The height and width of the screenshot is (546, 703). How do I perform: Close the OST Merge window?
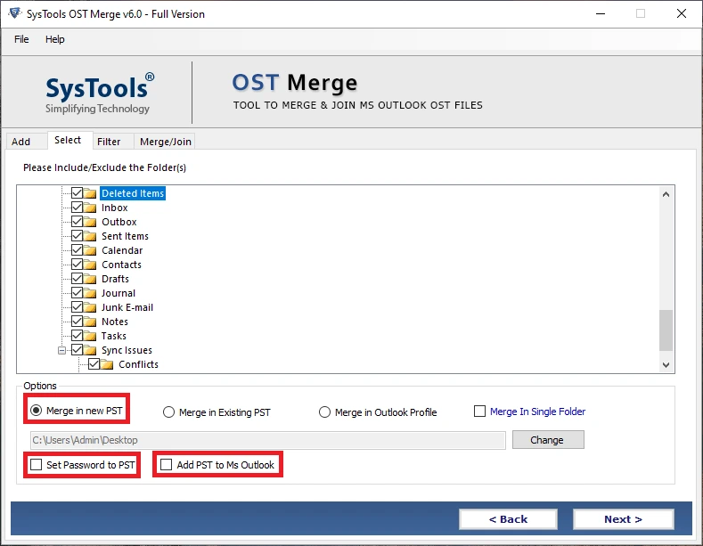682,13
